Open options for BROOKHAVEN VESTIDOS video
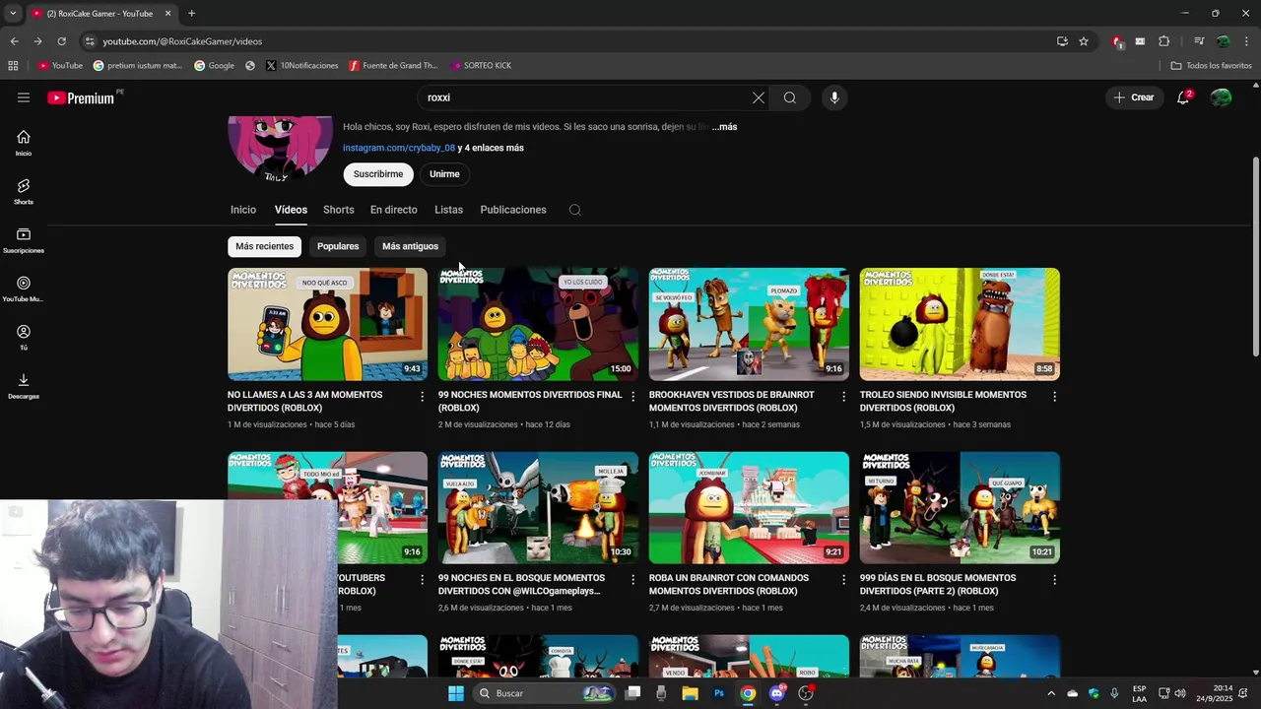Image resolution: width=1261 pixels, height=709 pixels. coord(844,396)
